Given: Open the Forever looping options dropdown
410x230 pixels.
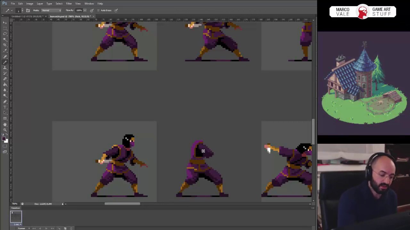Looking at the screenshot, I should coord(24,228).
